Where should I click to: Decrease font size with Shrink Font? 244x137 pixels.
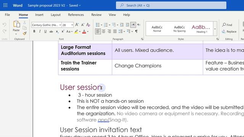[x=83, y=25]
